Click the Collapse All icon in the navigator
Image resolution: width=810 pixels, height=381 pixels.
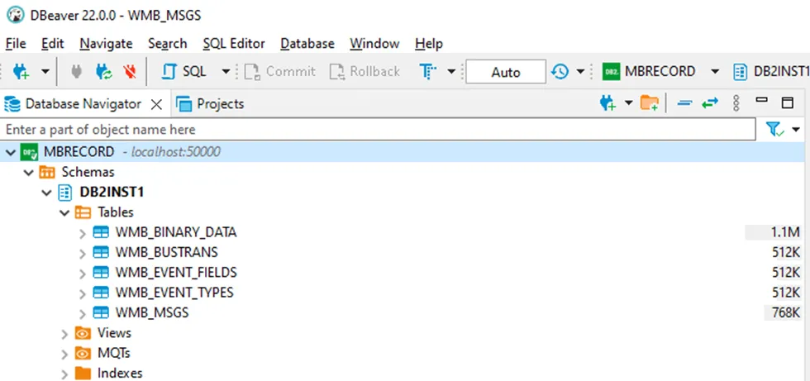(x=684, y=102)
